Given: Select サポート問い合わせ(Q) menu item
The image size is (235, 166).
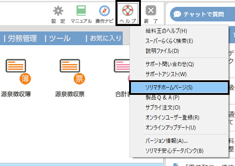Looking at the screenshot, I should pos(179,64).
